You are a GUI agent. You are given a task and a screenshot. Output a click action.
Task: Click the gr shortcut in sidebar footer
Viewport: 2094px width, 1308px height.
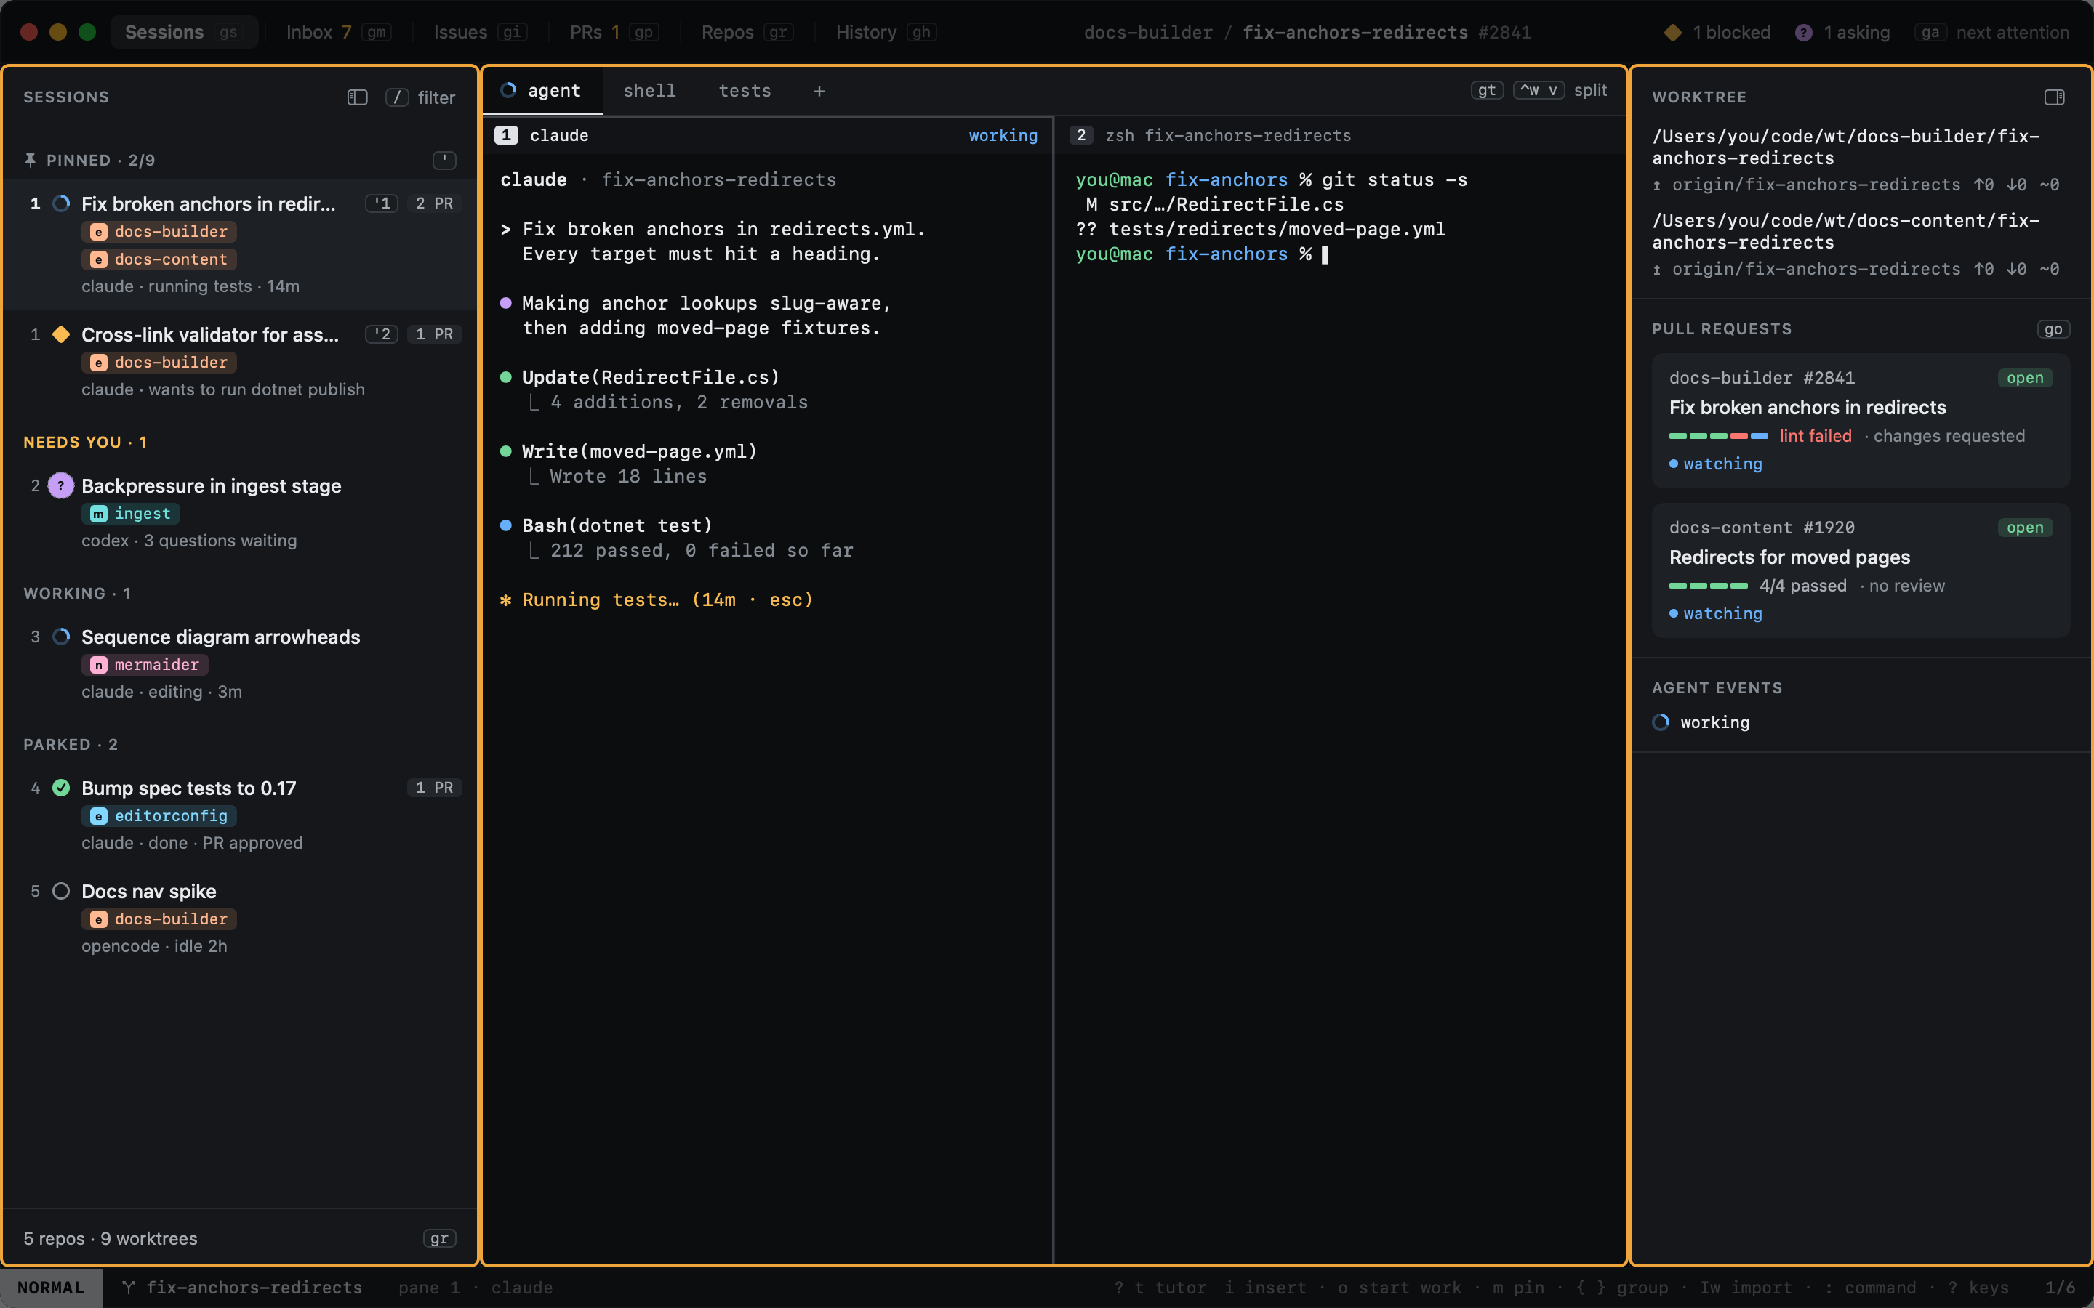[438, 1238]
